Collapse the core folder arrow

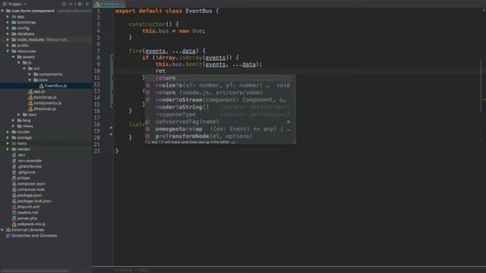tap(30, 80)
